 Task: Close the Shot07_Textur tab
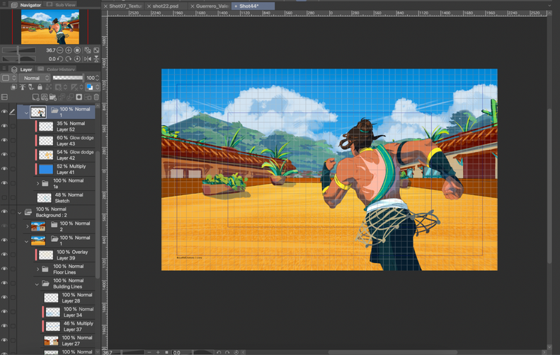(105, 6)
